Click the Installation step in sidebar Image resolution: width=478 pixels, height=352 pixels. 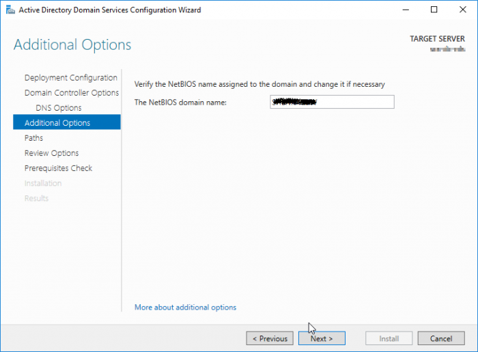coord(43,183)
